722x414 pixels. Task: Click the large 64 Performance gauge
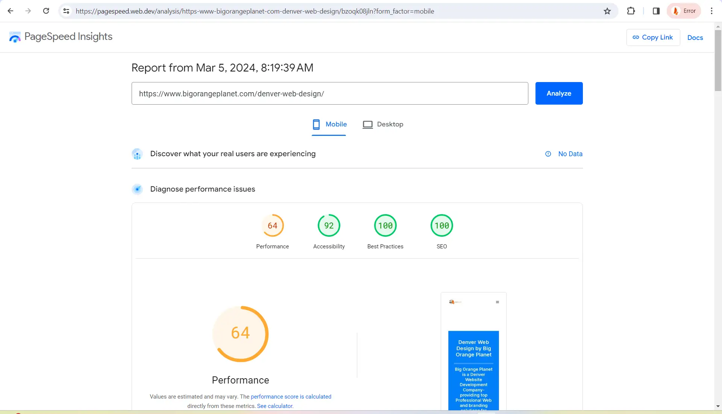(x=241, y=334)
